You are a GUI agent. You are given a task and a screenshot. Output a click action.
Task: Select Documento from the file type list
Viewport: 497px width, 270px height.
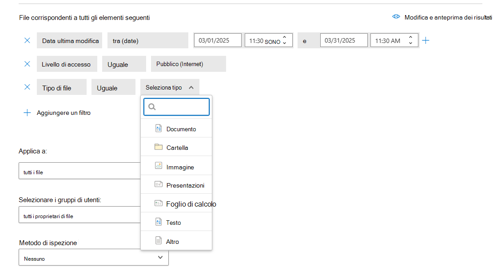click(181, 129)
